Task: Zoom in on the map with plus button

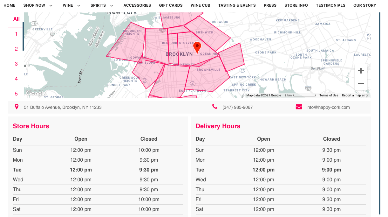Action: pyautogui.click(x=361, y=71)
